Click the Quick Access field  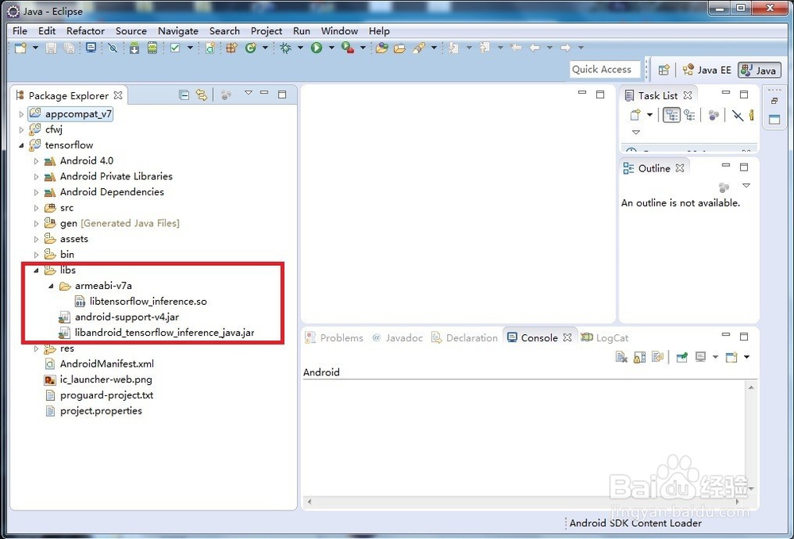pos(605,69)
